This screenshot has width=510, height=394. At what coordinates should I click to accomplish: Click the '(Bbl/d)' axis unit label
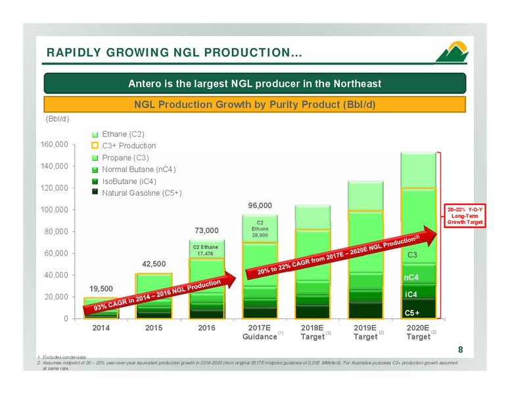coord(58,119)
